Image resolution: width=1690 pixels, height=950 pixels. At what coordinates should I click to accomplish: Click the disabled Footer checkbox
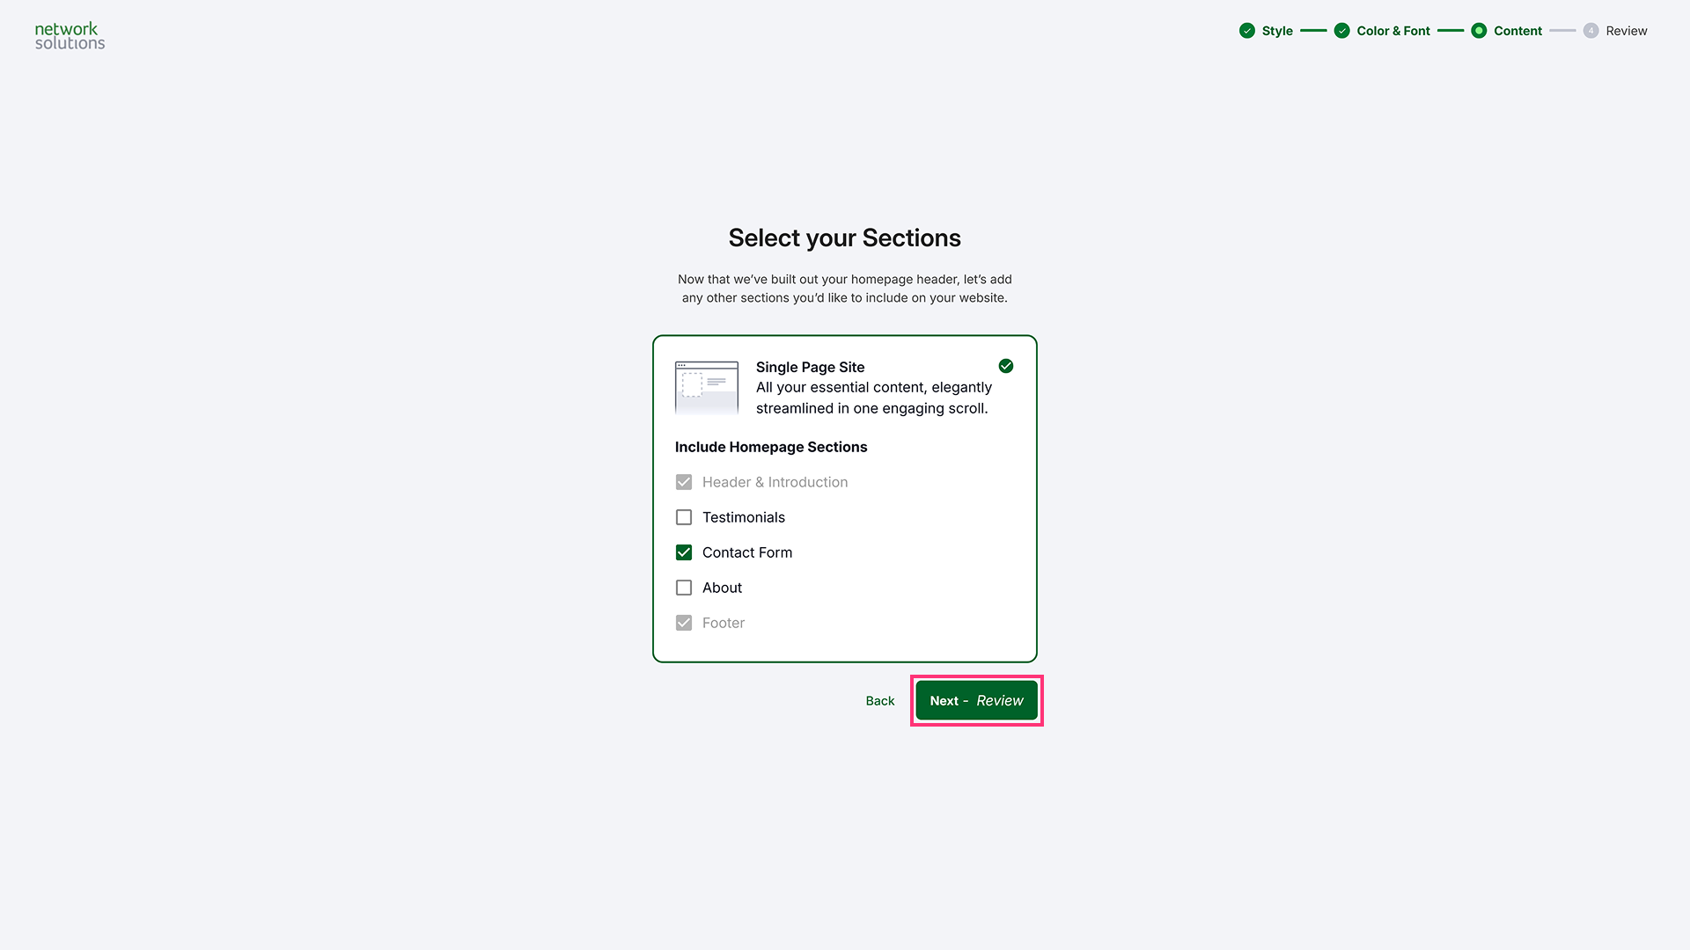tap(684, 623)
